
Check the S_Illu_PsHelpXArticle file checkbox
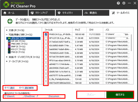pyautogui.click(x=46, y=79)
